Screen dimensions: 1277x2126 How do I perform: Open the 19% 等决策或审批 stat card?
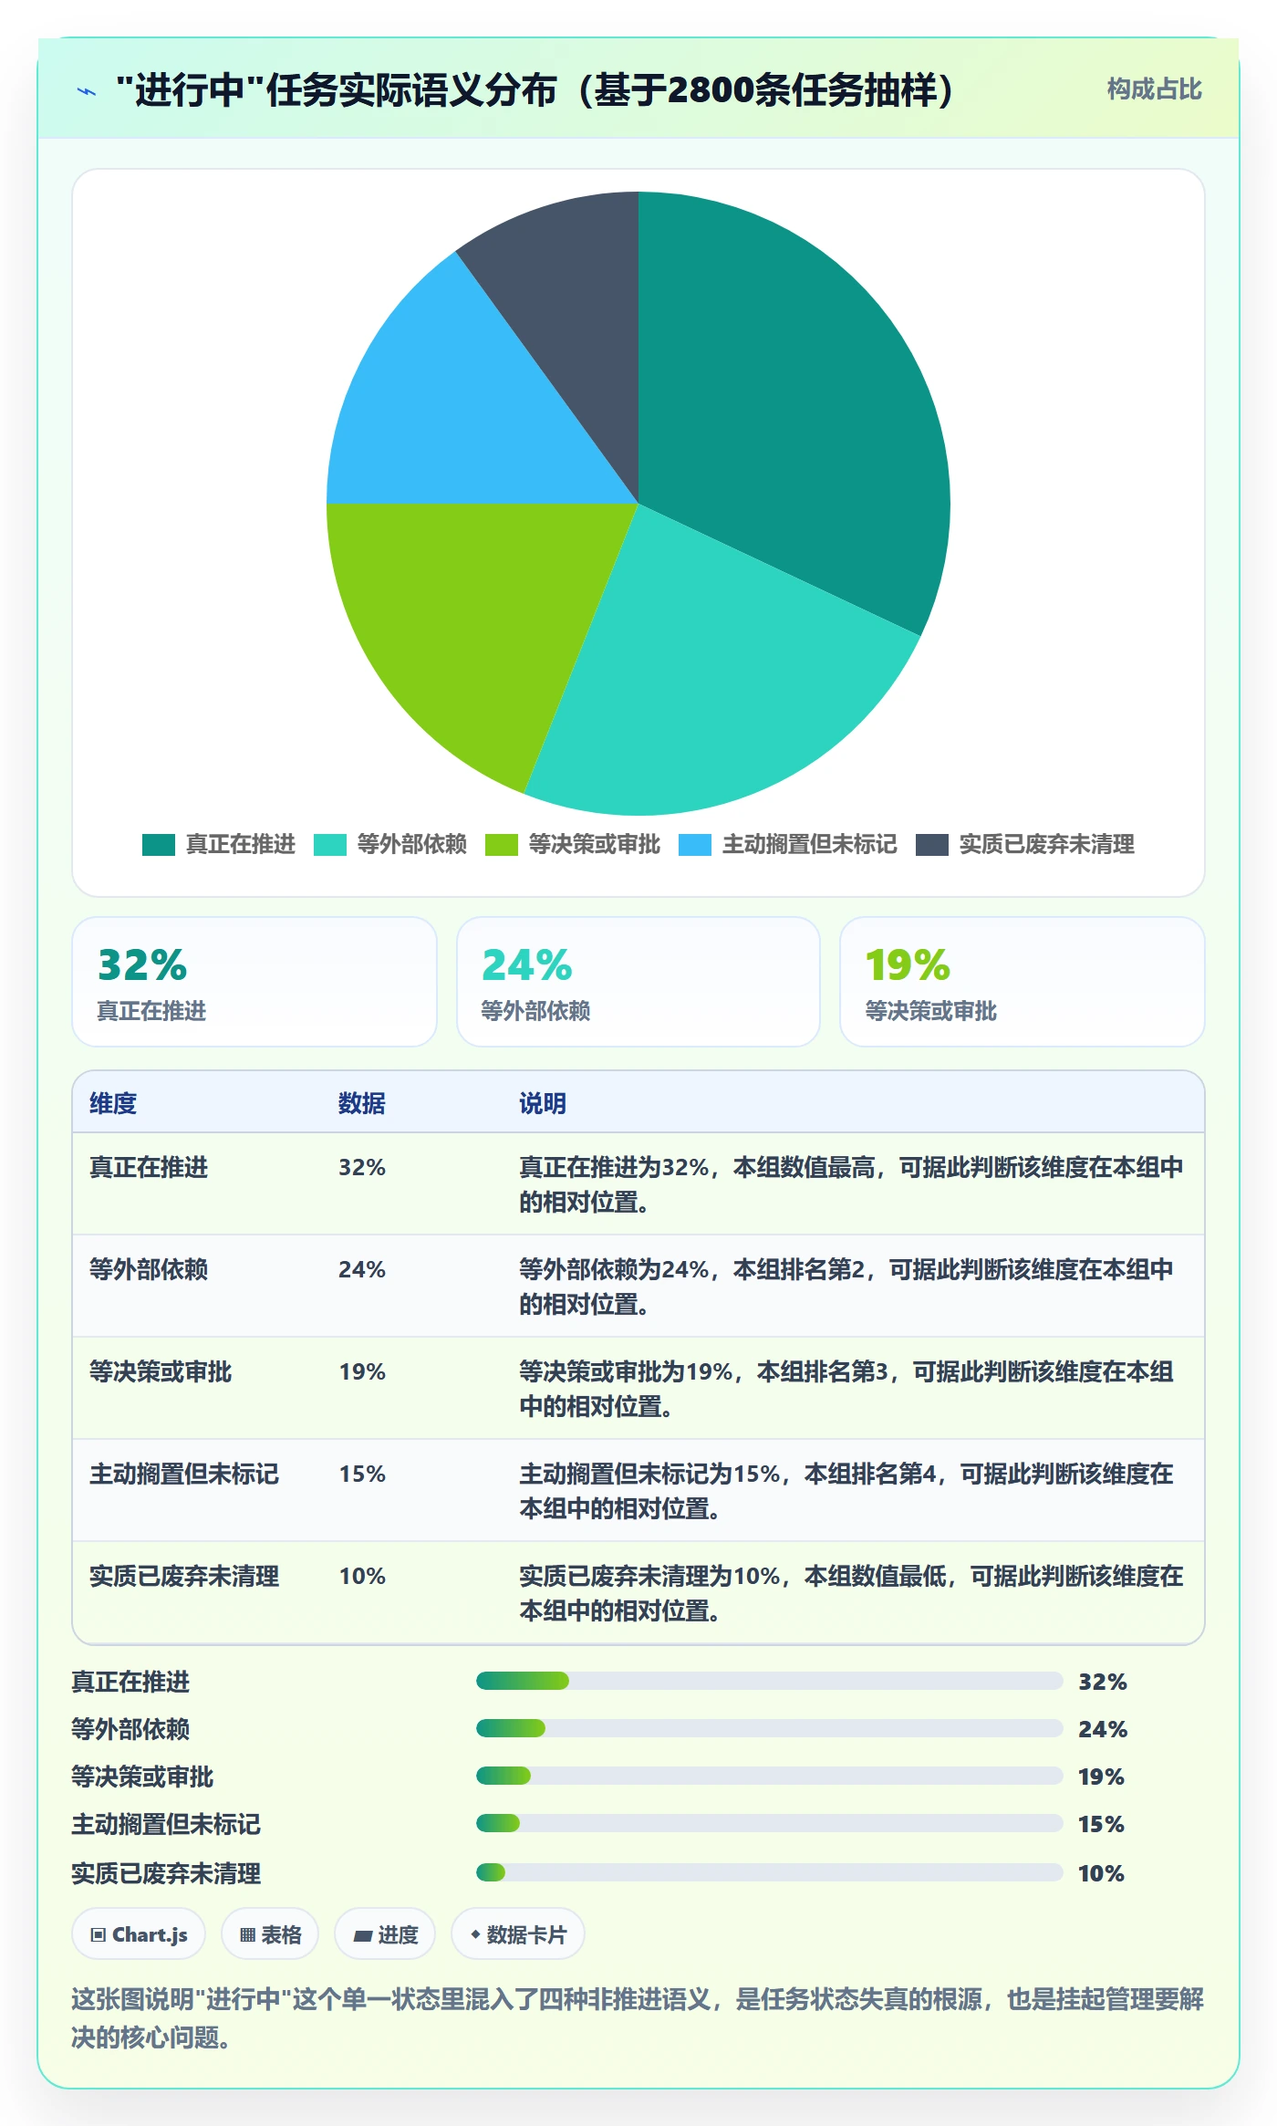1023,982
